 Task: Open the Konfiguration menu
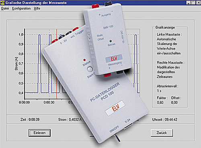point(21,8)
